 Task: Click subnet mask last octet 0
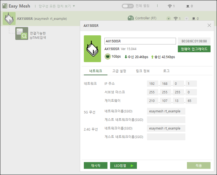click(x=191, y=92)
